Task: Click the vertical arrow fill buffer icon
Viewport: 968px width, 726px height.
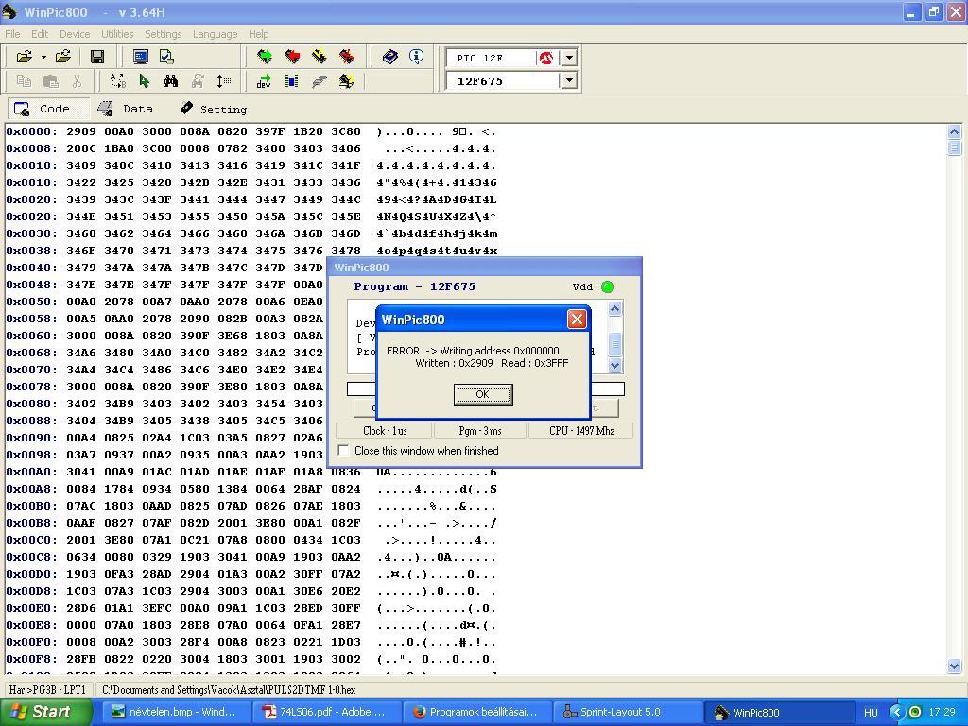Action: (x=224, y=81)
